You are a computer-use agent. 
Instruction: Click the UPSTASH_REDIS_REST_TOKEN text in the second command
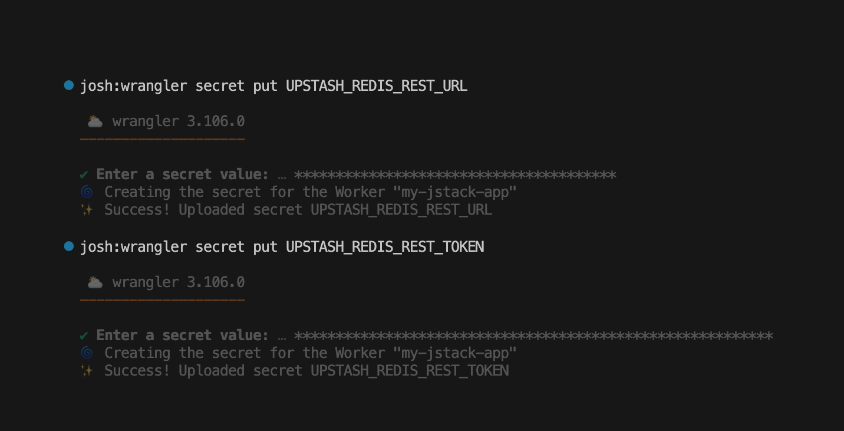pyautogui.click(x=385, y=247)
